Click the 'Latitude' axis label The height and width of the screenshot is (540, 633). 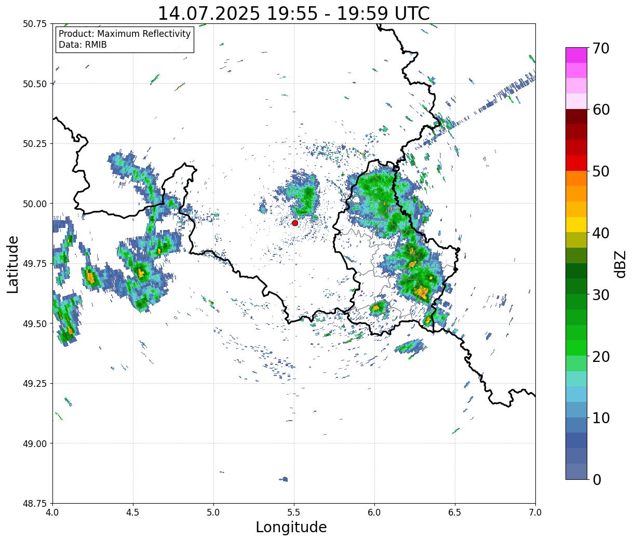[x=13, y=264]
